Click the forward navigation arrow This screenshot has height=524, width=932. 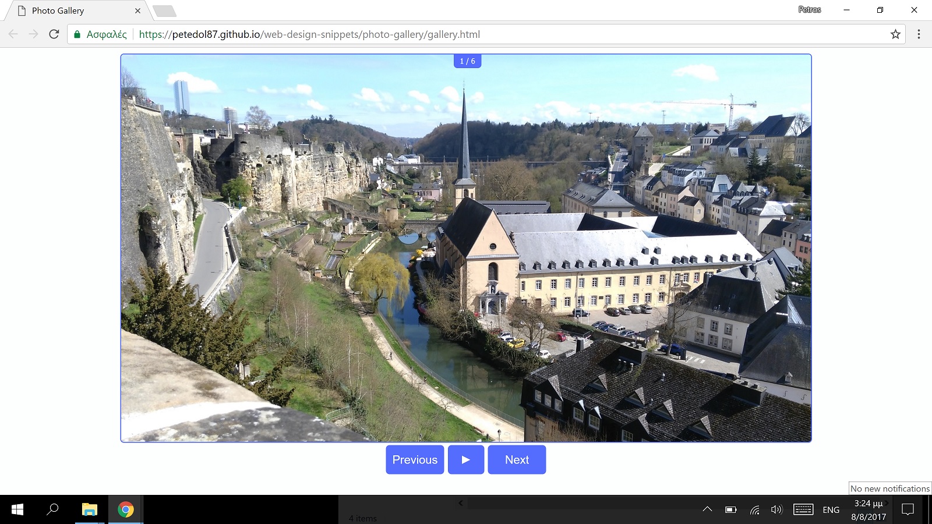pos(33,34)
